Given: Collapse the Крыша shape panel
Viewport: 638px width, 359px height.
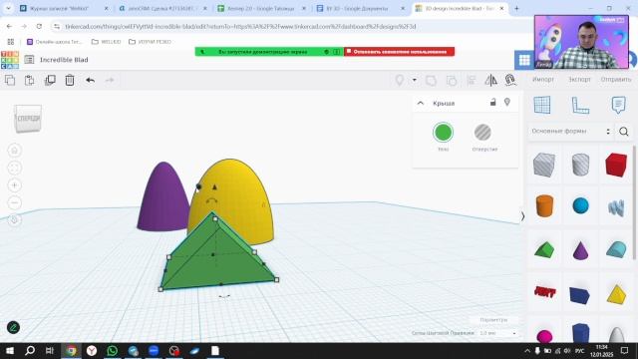Looking at the screenshot, I should click(421, 103).
